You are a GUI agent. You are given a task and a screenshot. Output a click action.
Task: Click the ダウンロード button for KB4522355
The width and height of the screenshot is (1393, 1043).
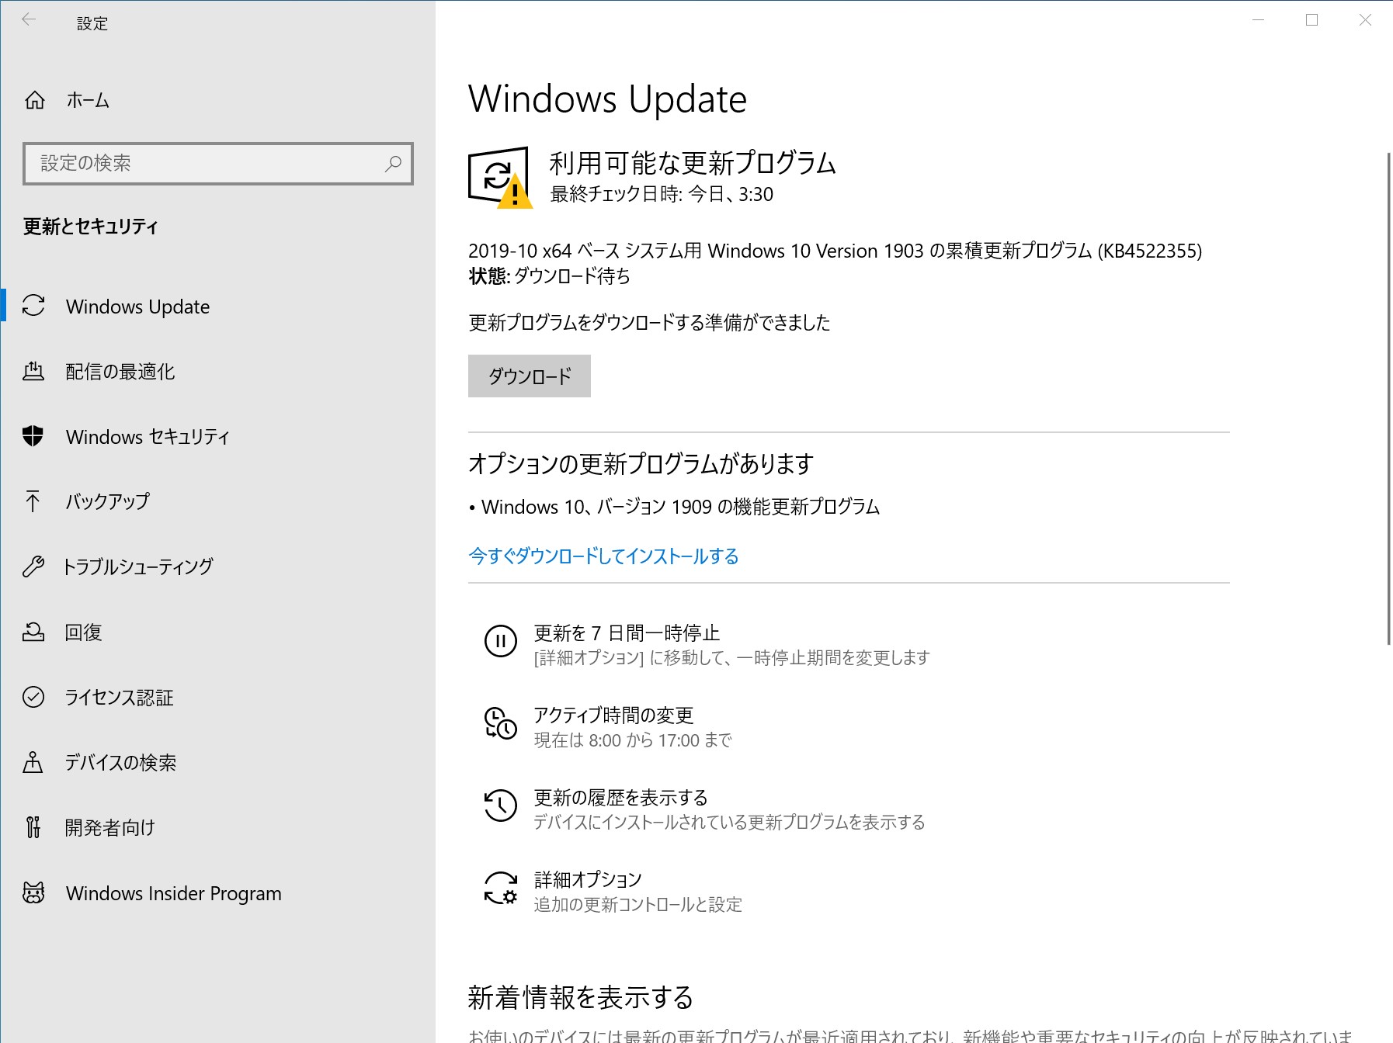529,376
